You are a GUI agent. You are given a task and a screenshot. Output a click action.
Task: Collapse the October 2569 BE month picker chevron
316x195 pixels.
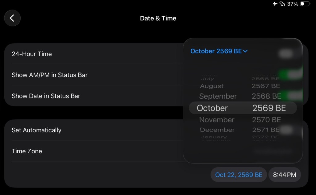click(245, 51)
